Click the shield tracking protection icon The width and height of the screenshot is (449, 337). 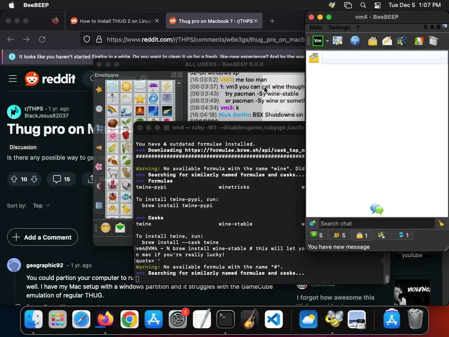[x=86, y=39]
